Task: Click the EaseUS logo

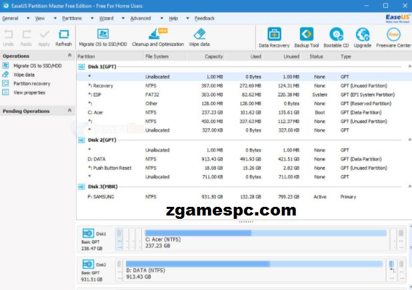Action: coord(397,19)
